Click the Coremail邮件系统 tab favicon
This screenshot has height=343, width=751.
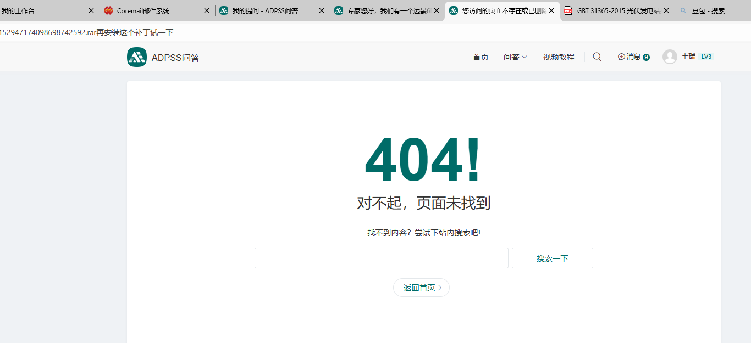pos(108,10)
